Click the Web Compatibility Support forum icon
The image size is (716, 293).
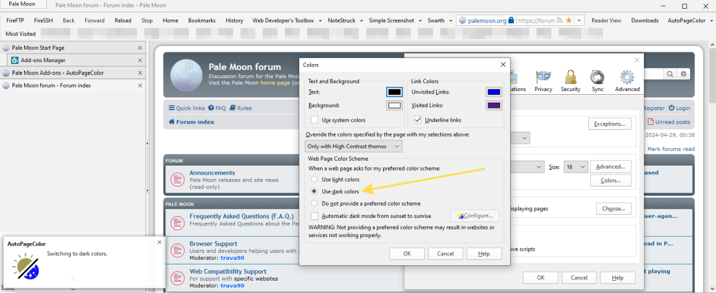click(178, 278)
